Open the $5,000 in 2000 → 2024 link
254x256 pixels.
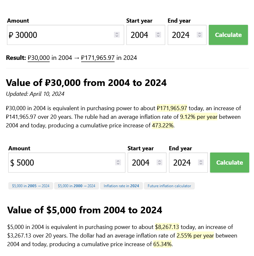77,186
